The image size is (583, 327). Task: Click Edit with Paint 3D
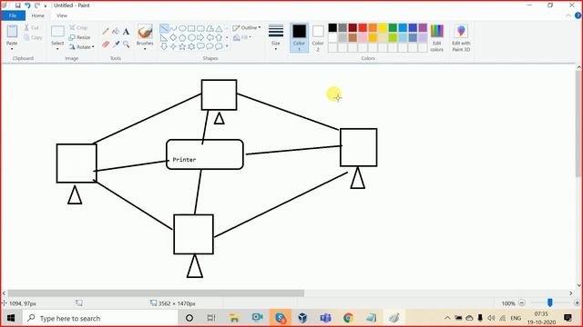(461, 37)
